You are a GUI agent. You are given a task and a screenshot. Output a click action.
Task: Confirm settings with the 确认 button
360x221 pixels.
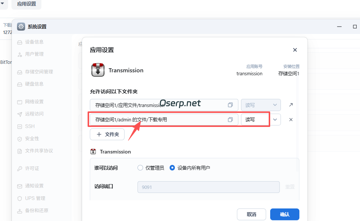click(285, 214)
